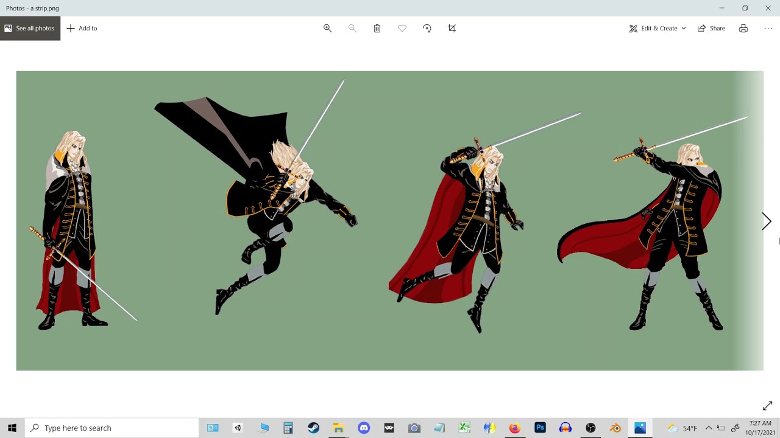
Task: Click the battery icon in system tray
Action: (x=721, y=428)
